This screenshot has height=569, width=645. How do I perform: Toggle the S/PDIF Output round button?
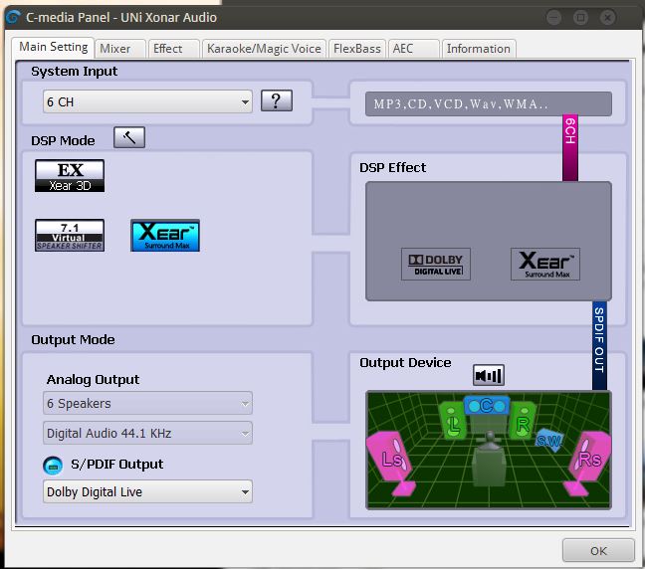click(53, 466)
